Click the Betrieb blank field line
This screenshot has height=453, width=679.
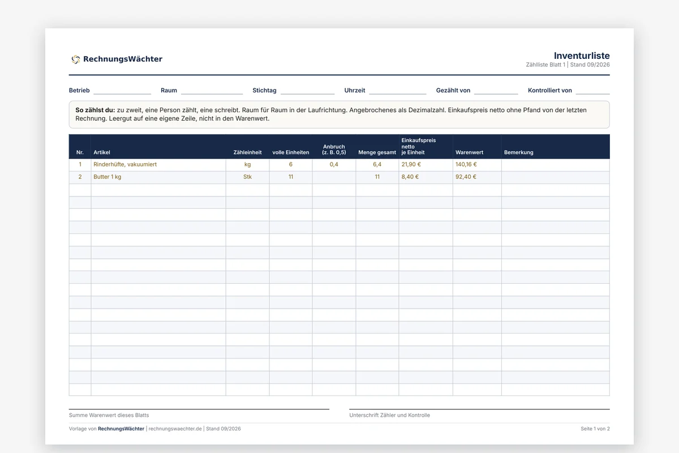(x=122, y=93)
